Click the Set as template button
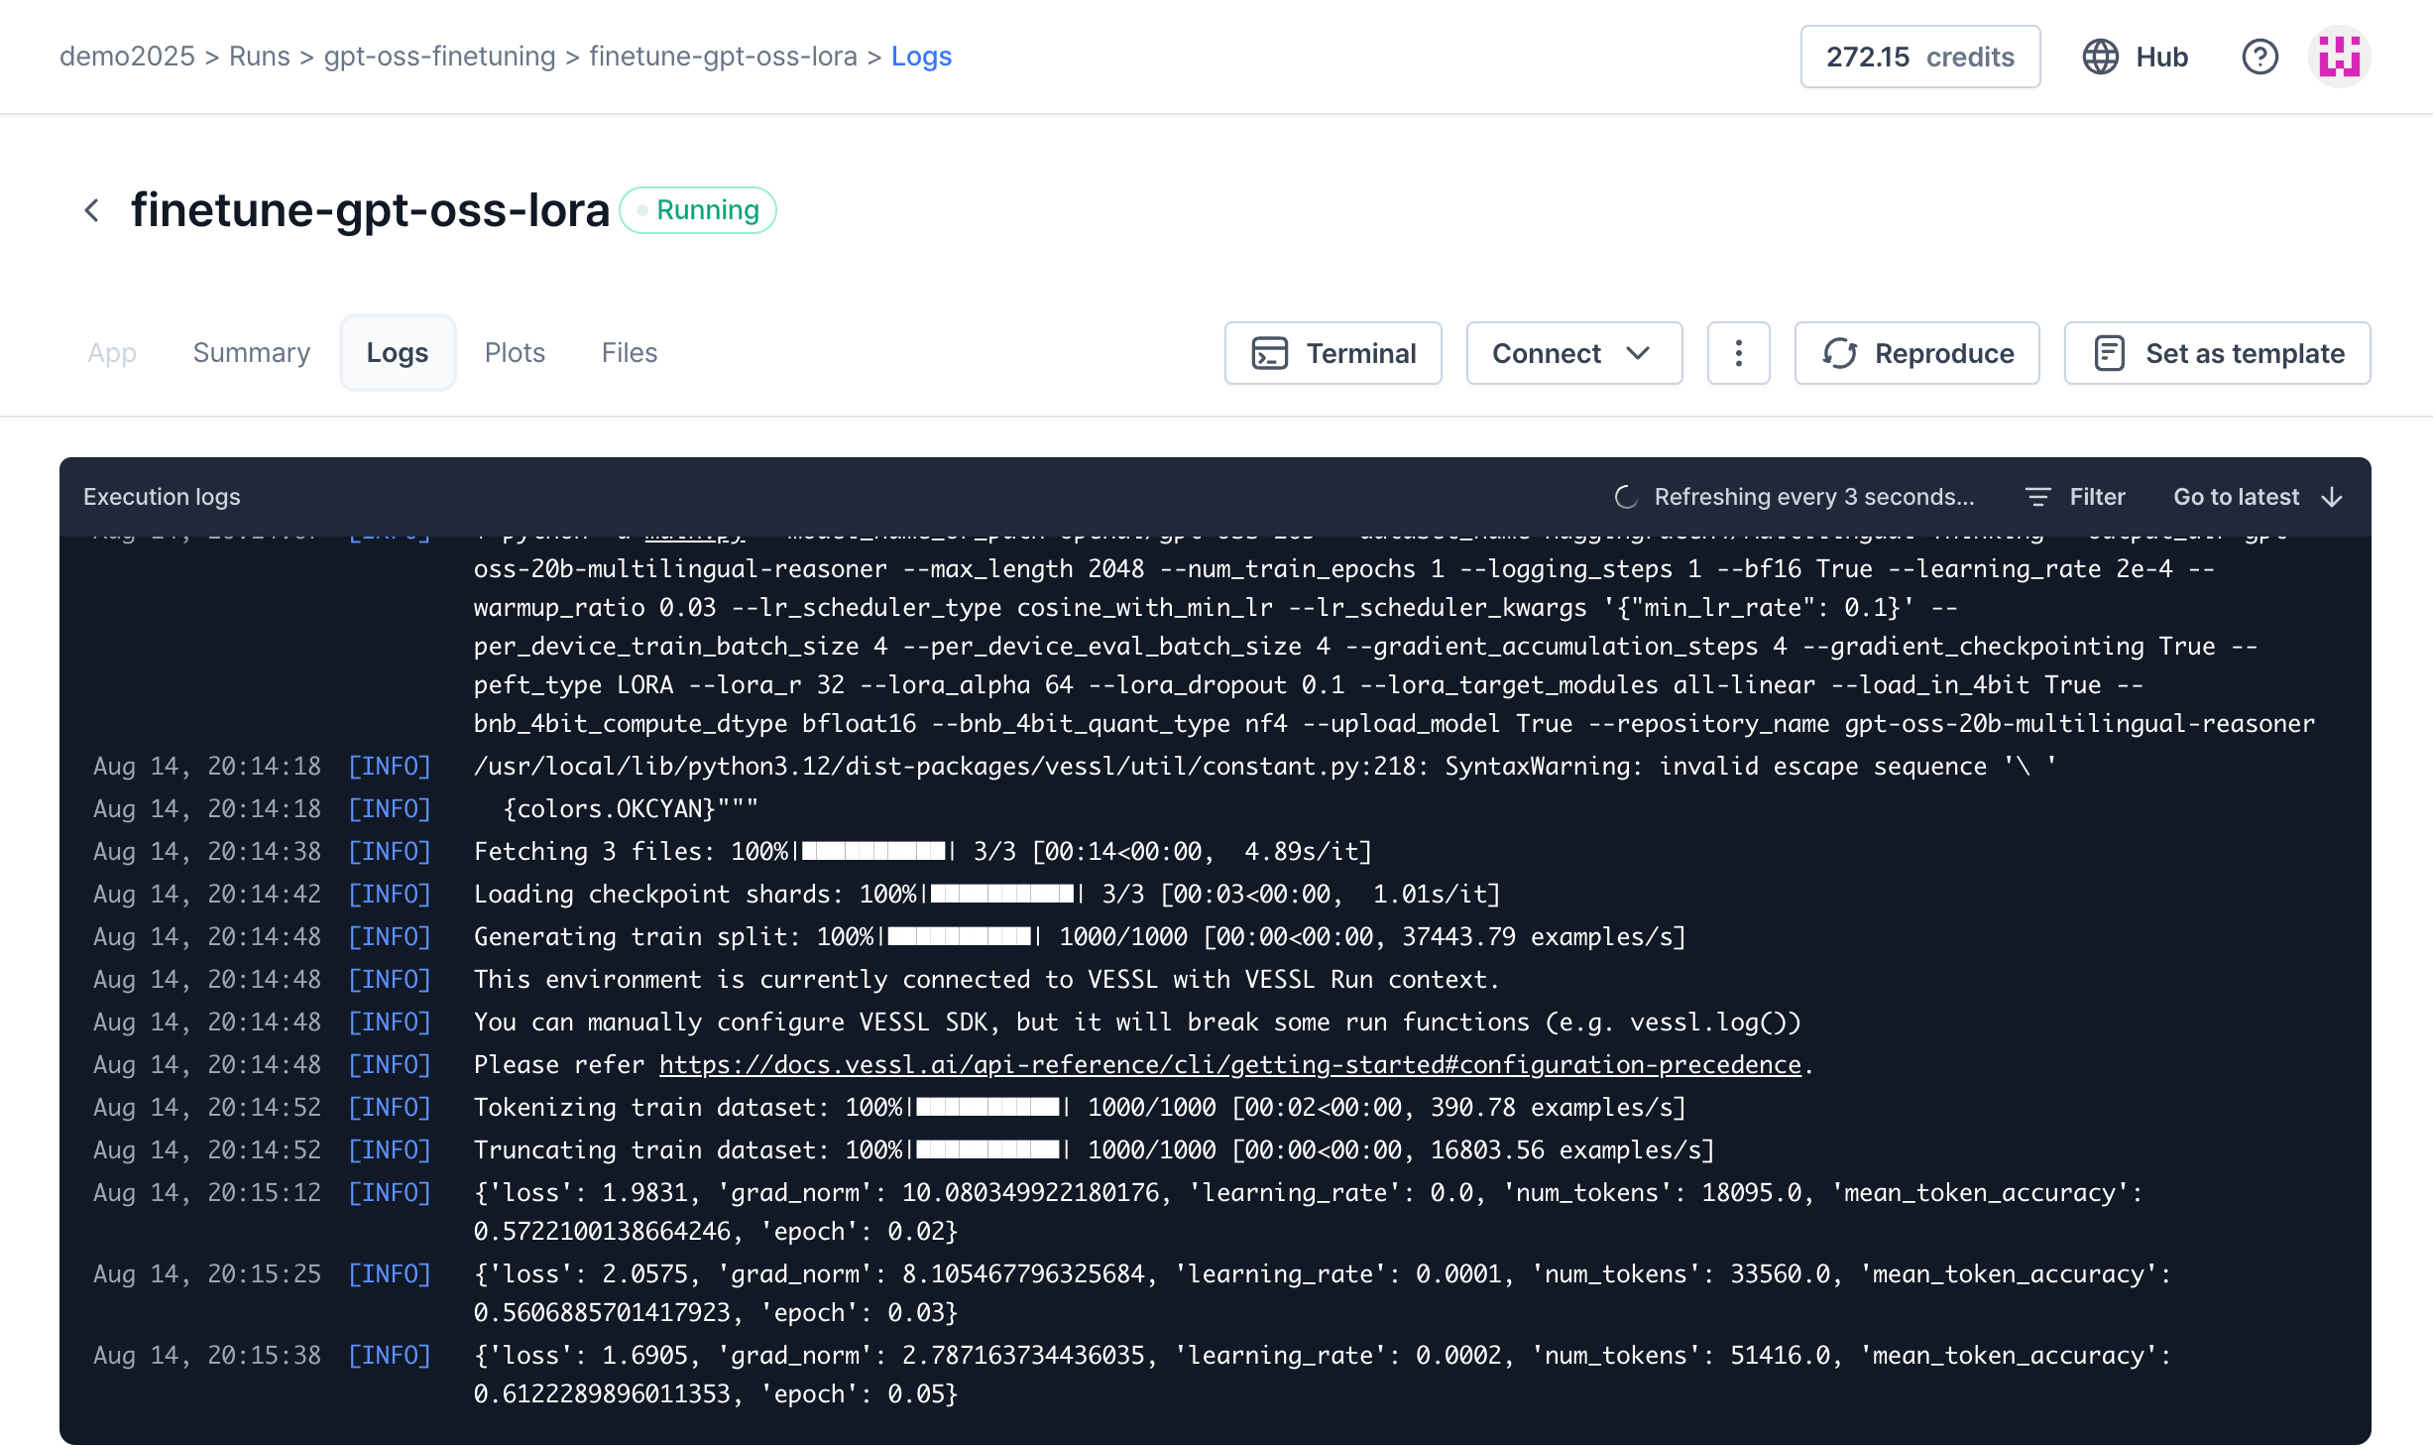The height and width of the screenshot is (1448, 2433). [x=2217, y=353]
